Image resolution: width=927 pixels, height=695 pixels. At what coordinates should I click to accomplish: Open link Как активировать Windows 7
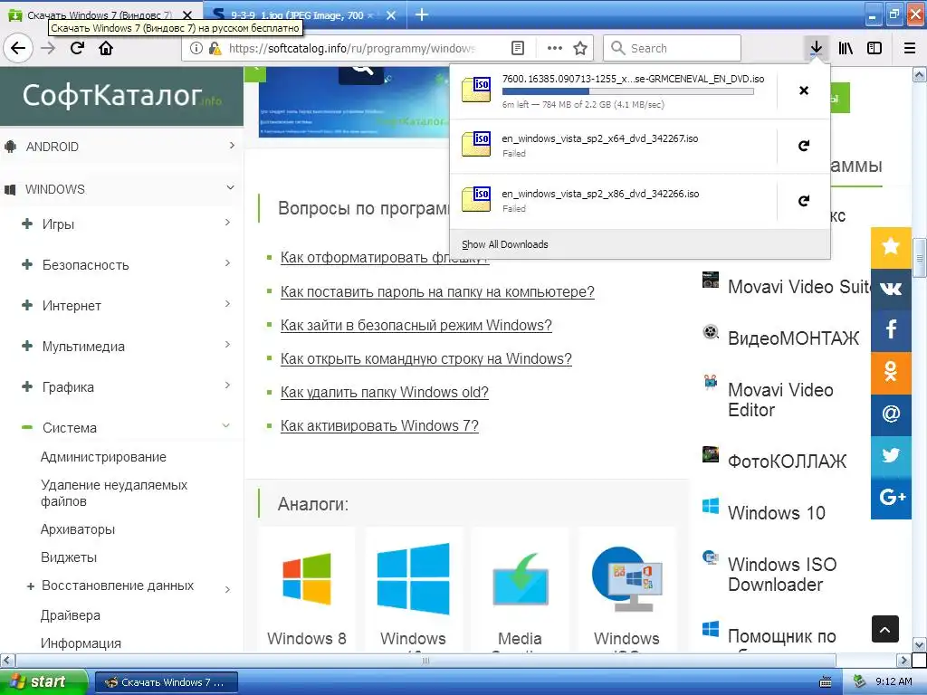tap(379, 425)
